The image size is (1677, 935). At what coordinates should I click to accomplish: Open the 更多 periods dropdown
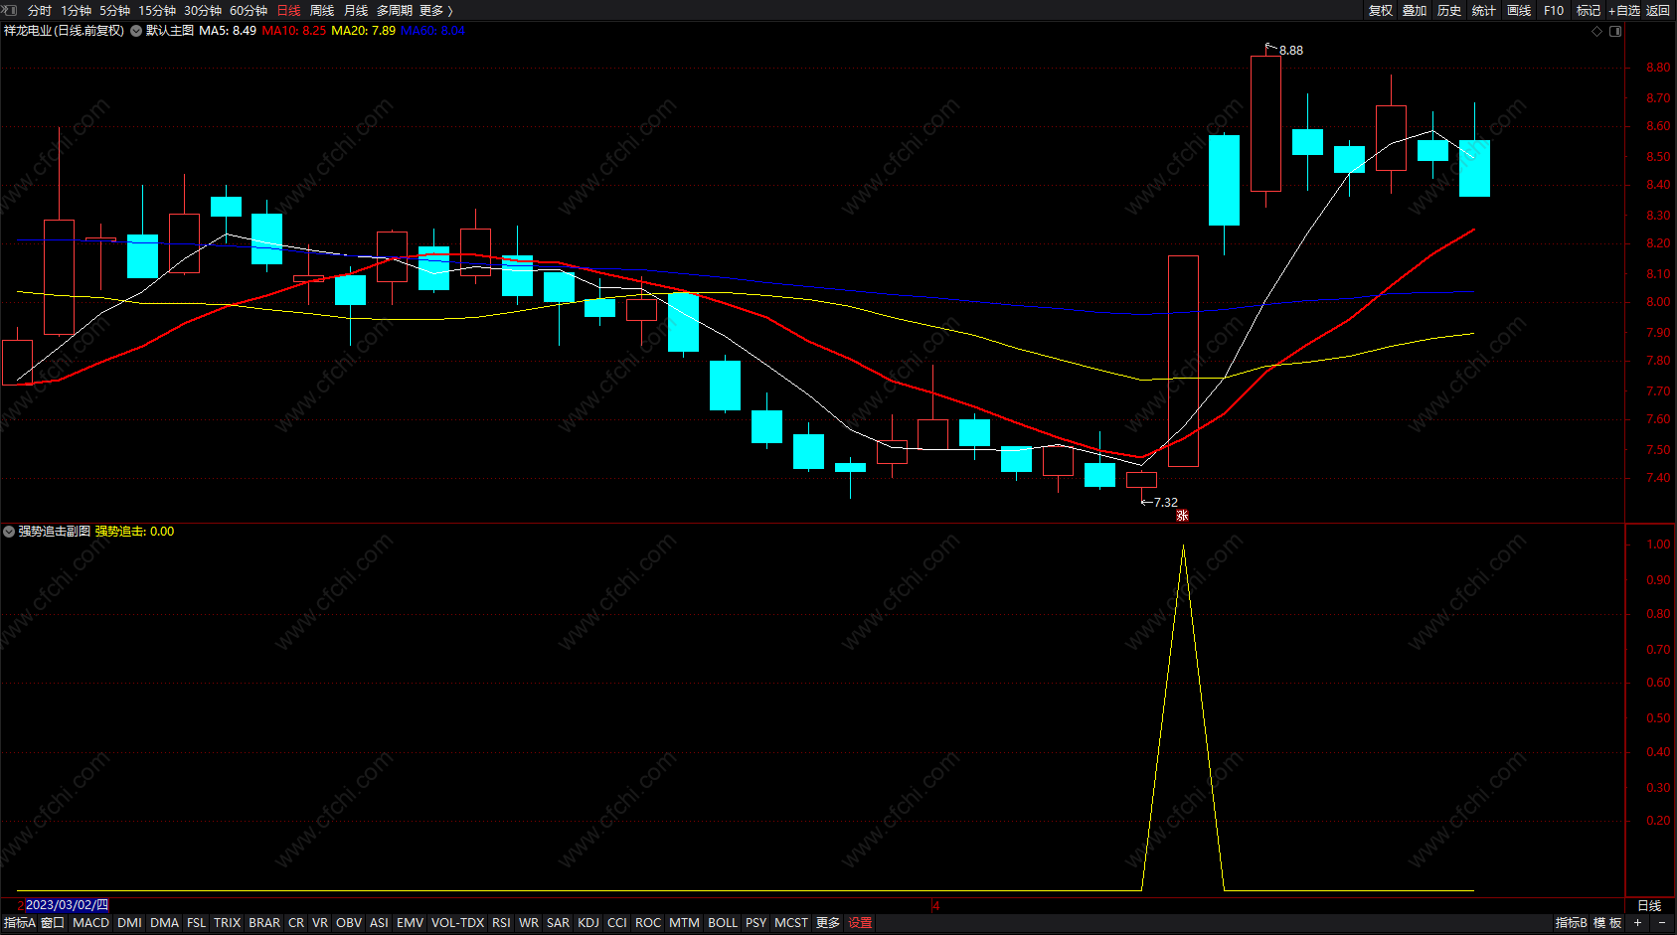[x=435, y=10]
